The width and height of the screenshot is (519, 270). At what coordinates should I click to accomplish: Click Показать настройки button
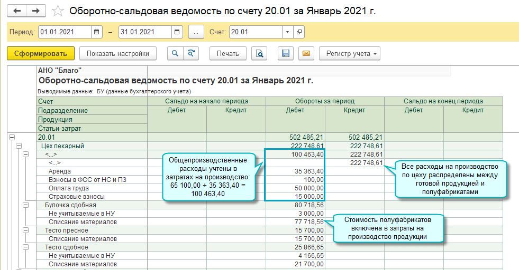coord(118,53)
